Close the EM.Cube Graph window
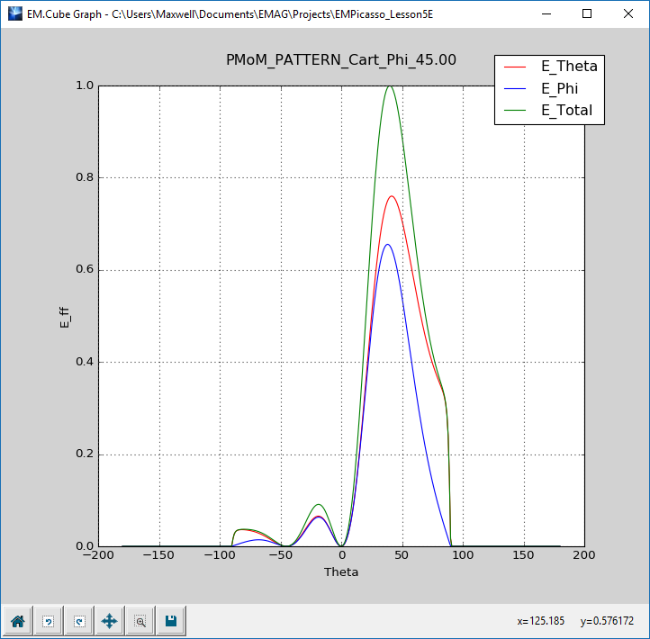Viewport: 650px width, 639px height. 628,13
